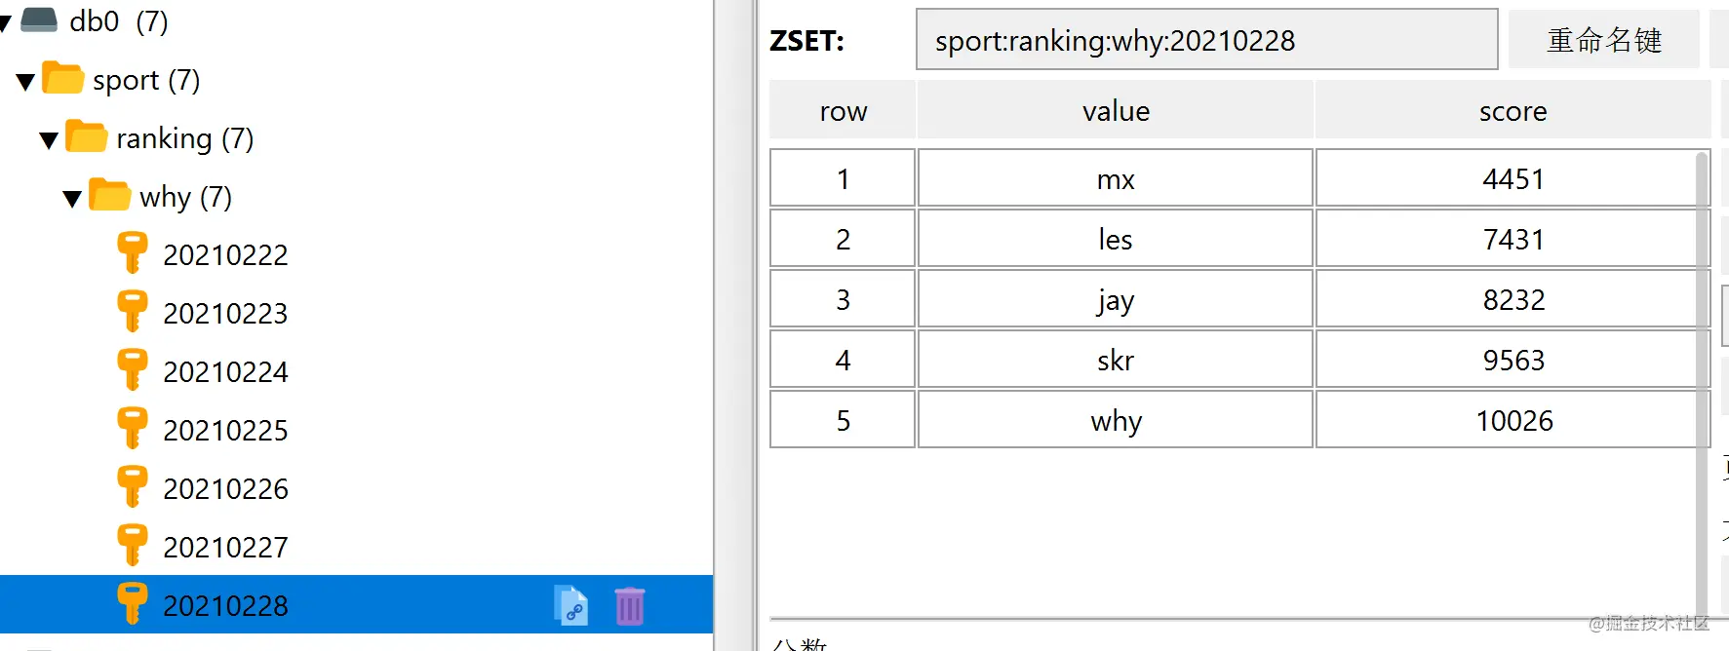Collapse the sport namespace triangle
The image size is (1729, 651).
(x=26, y=82)
